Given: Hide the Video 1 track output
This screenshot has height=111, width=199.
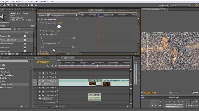Looking at the screenshot, I should coord(40,81).
